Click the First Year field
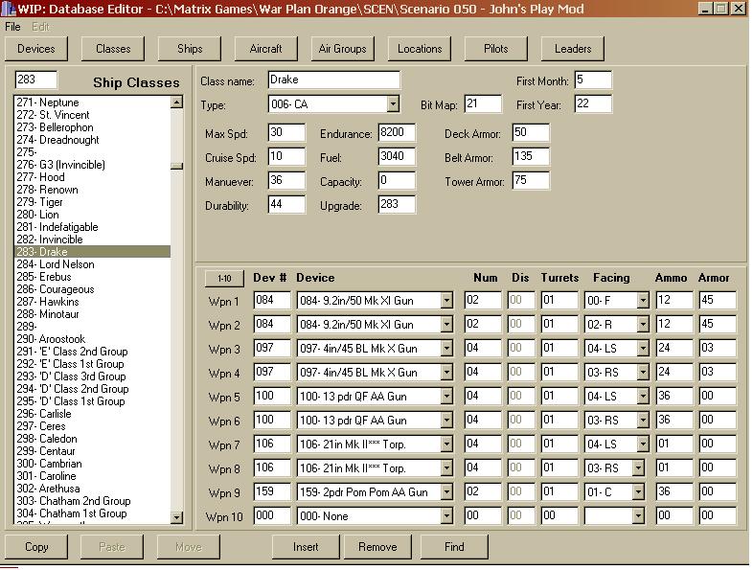 click(x=593, y=103)
